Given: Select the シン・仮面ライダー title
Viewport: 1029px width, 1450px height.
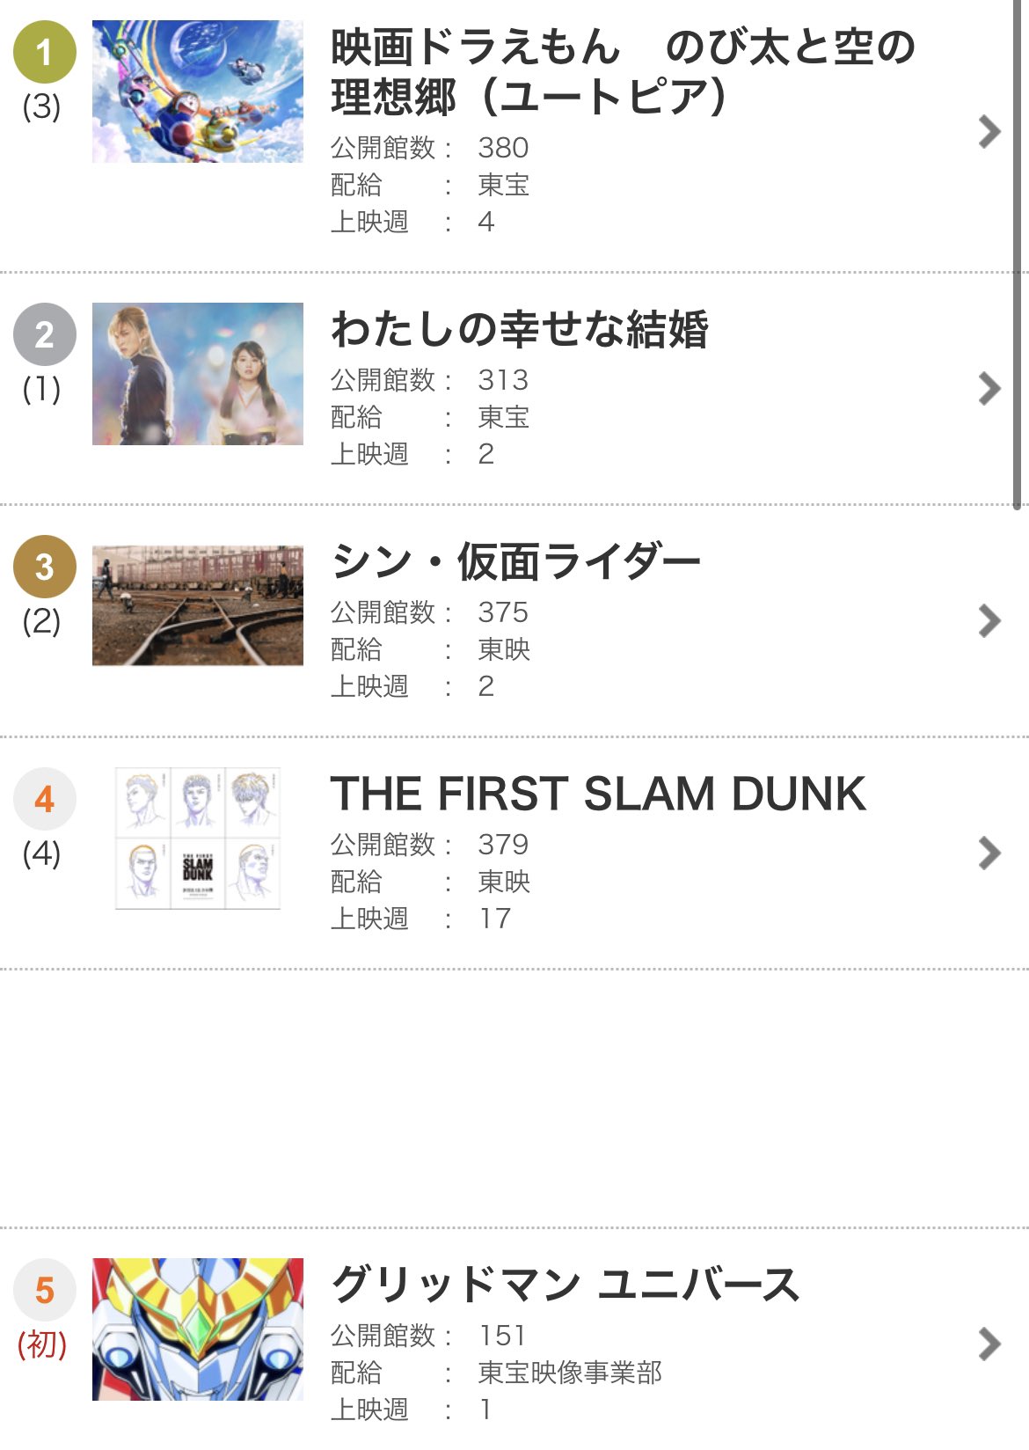Looking at the screenshot, I should tap(515, 562).
